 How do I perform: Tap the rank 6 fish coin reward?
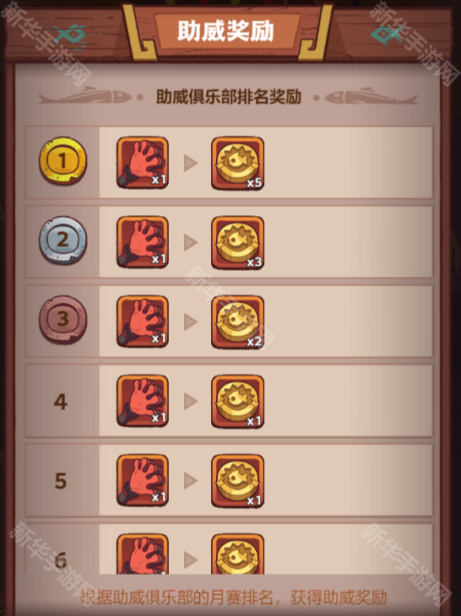point(237,554)
